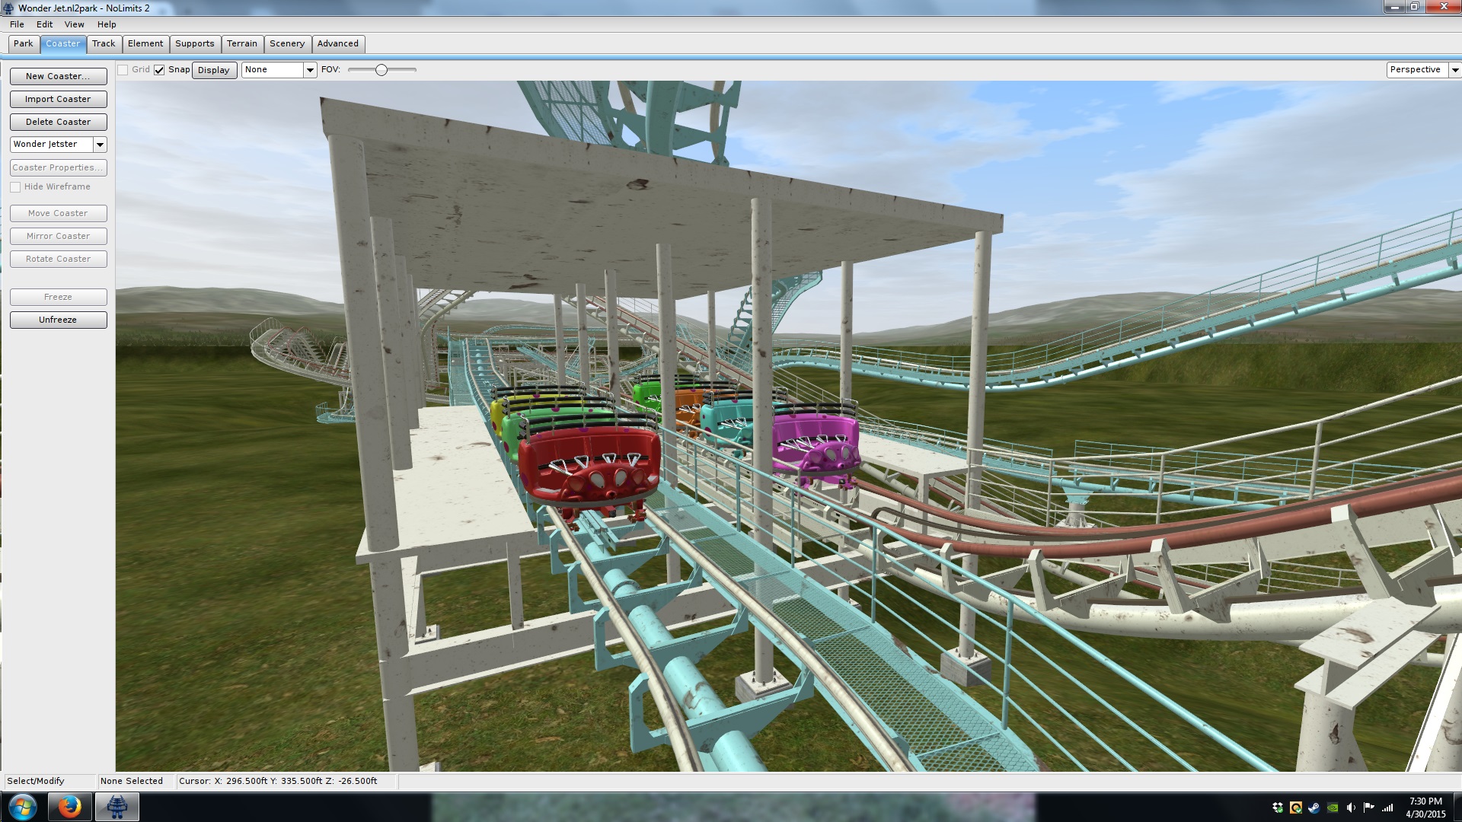
Task: Switch to the Track tab
Action: pos(104,43)
